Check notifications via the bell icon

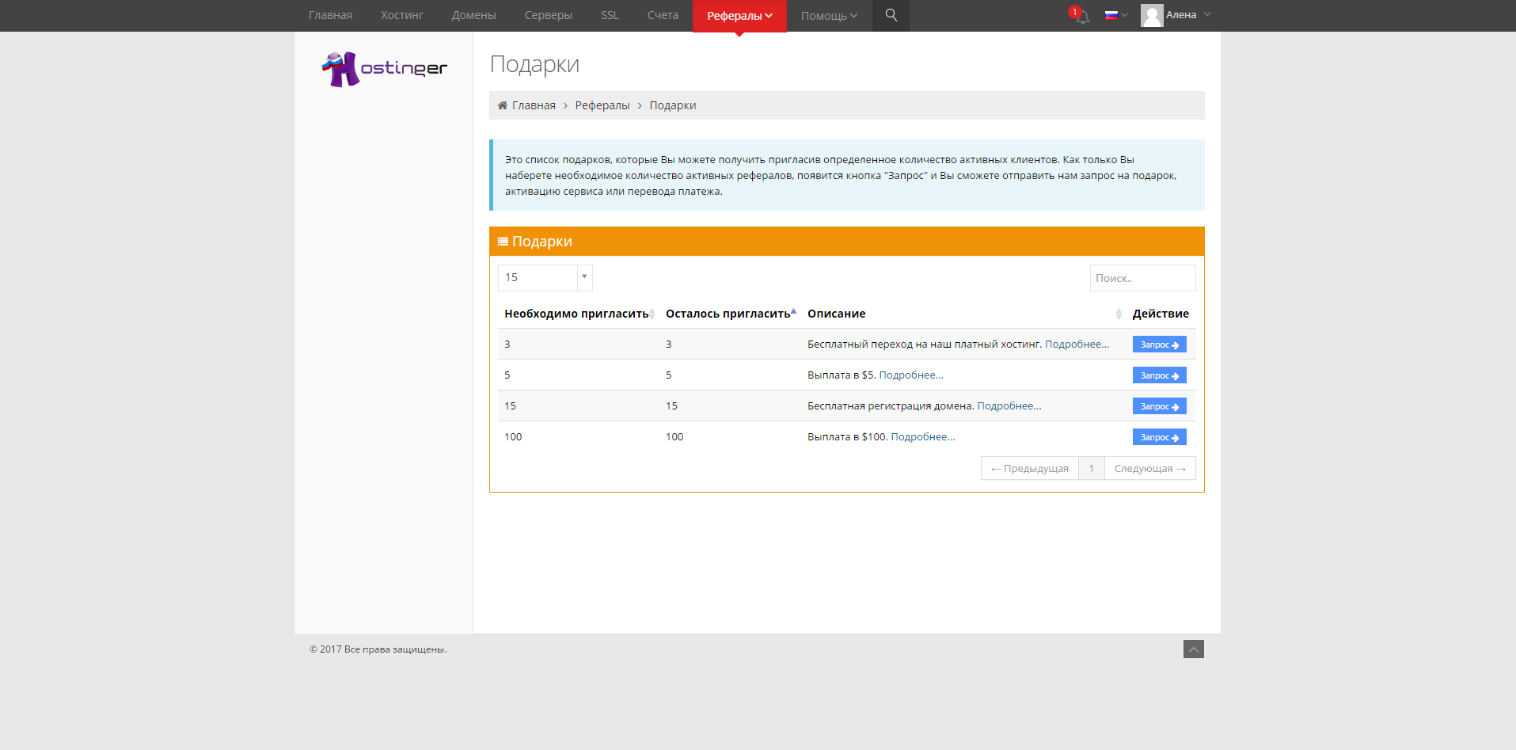coord(1081,15)
